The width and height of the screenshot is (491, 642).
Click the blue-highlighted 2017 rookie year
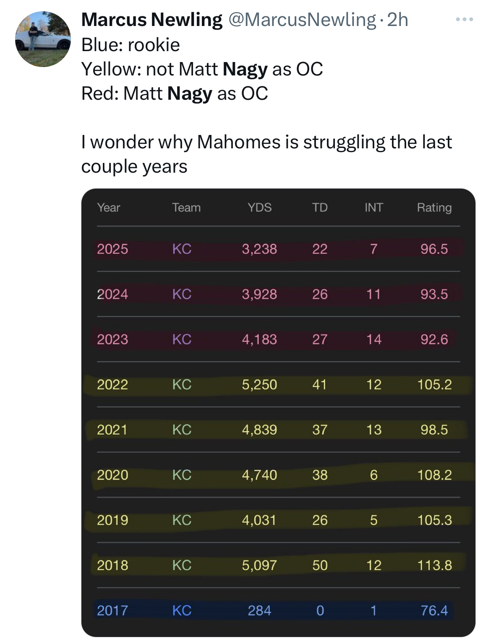tap(112, 611)
